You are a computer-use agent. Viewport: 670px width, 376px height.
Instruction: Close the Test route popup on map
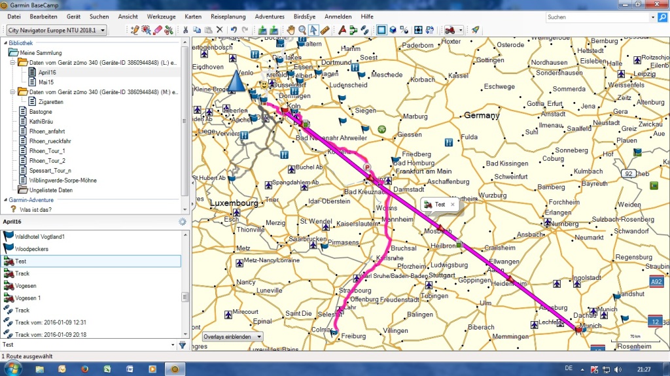tap(452, 205)
